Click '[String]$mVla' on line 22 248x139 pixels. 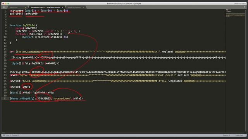click(19, 72)
